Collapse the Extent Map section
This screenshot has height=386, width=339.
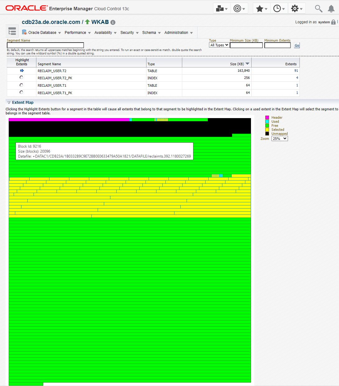click(9, 103)
